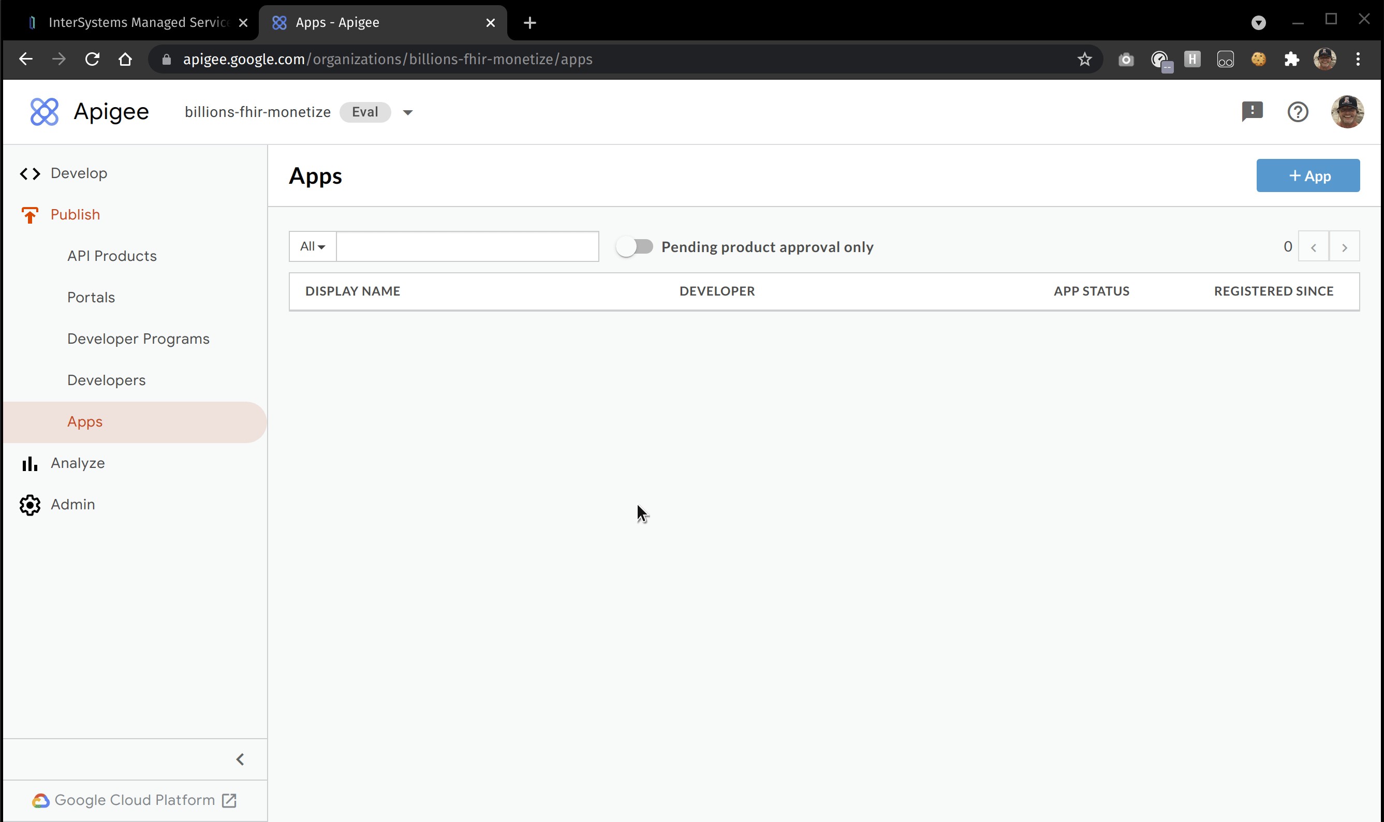Open the feedback icon in header
1384x822 pixels.
[1252, 111]
